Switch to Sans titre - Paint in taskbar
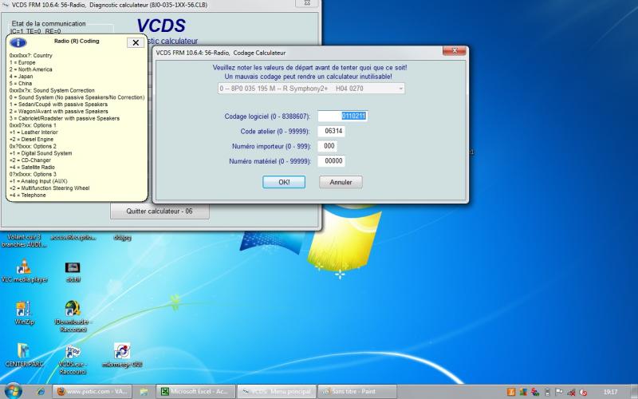Image resolution: width=638 pixels, height=399 pixels. [x=356, y=391]
